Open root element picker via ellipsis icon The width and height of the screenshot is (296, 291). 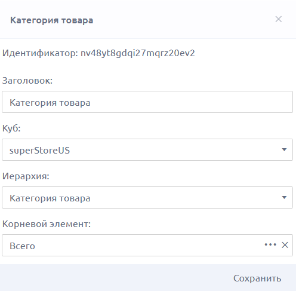click(x=270, y=245)
